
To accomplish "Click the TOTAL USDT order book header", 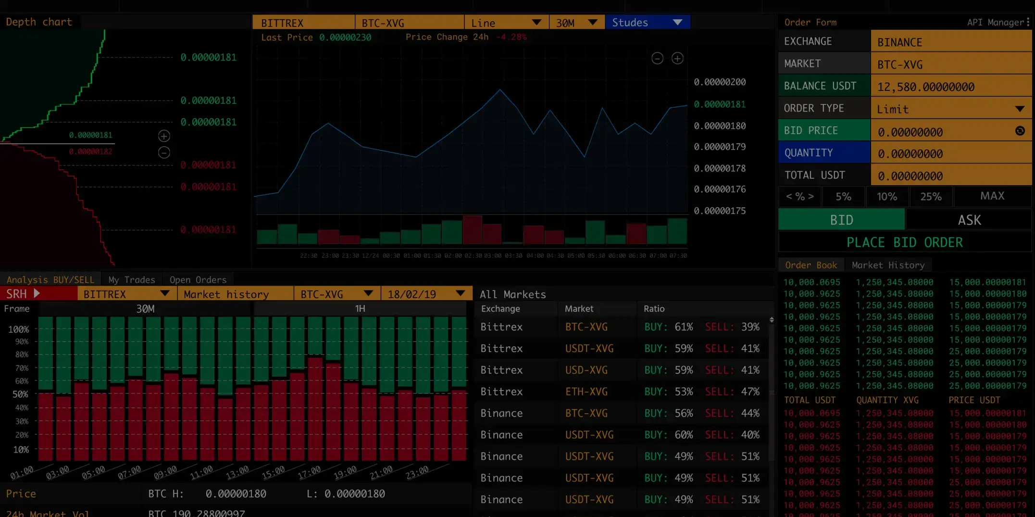I will tap(810, 400).
